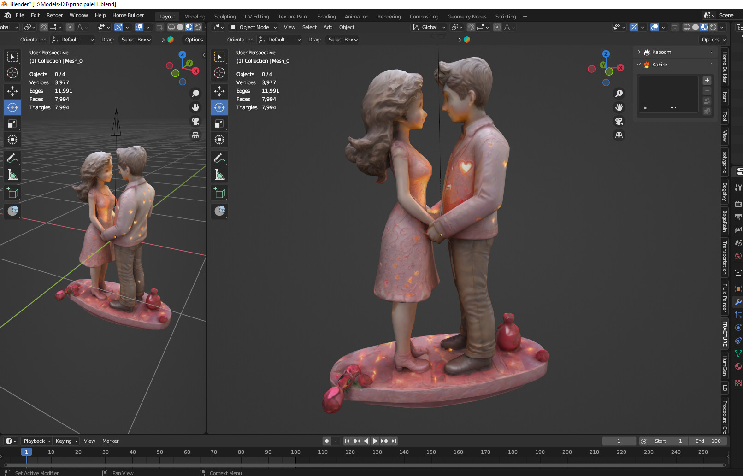The height and width of the screenshot is (476, 743).
Task: Open the File menu
Action: (x=20, y=15)
